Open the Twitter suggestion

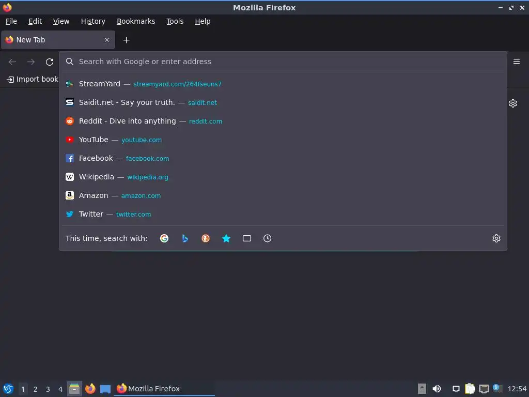click(283, 213)
